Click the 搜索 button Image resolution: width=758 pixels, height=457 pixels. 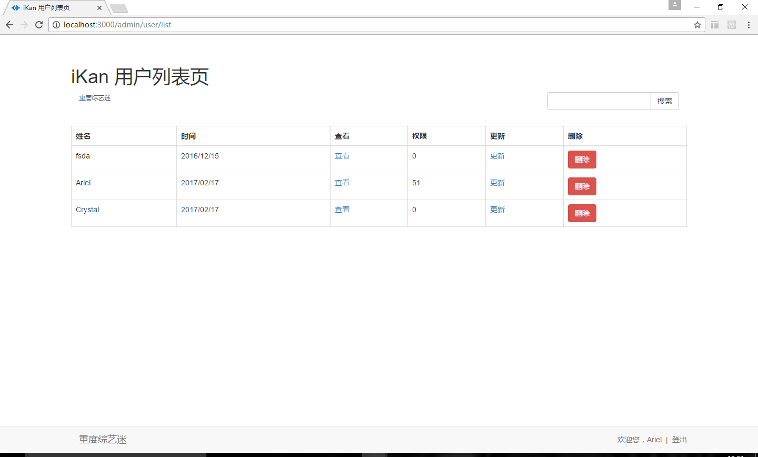tap(665, 101)
